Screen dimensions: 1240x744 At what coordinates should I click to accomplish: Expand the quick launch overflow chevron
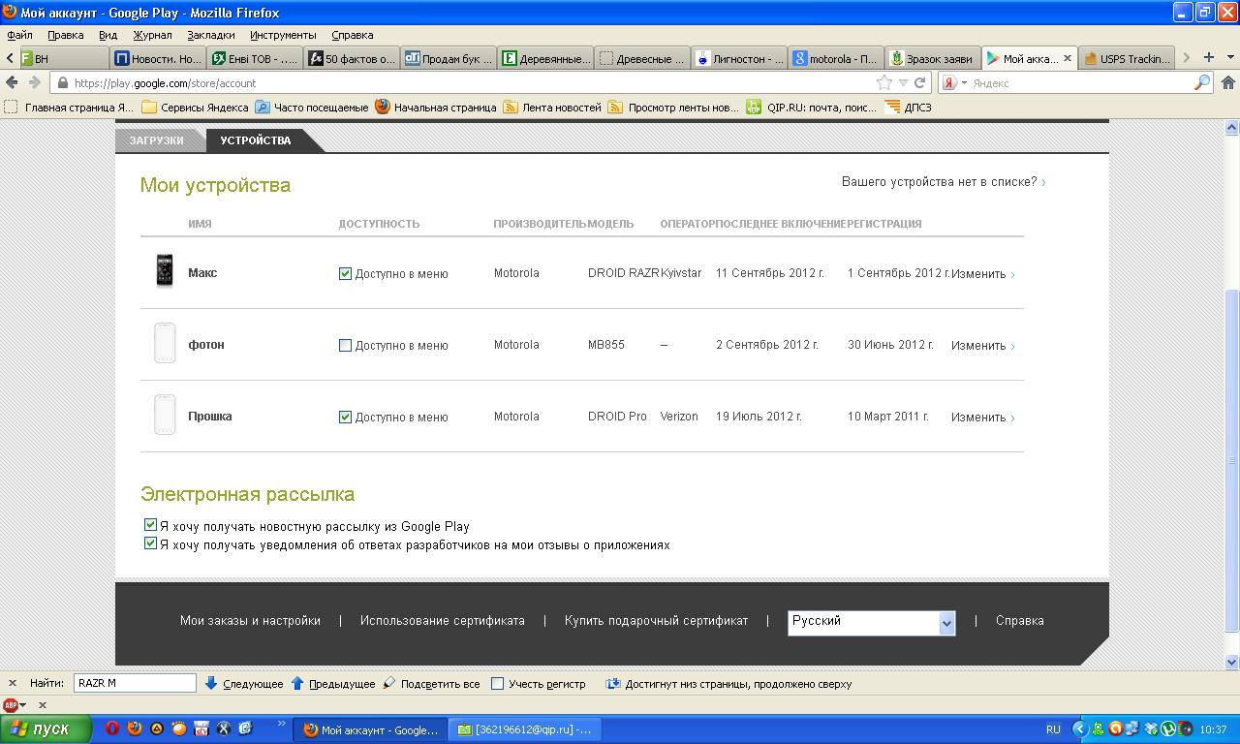click(x=282, y=724)
